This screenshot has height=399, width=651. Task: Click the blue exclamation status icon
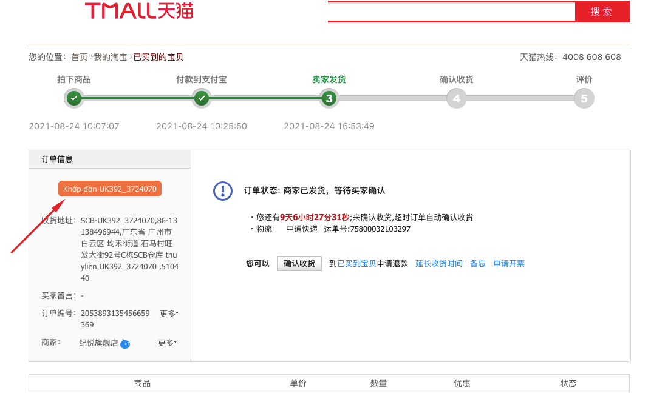click(223, 191)
